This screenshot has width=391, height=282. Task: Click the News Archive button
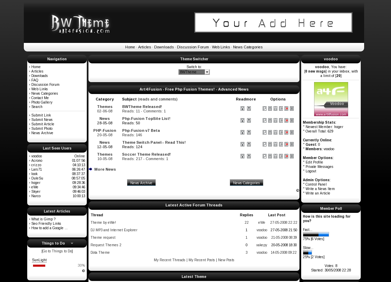point(141,183)
